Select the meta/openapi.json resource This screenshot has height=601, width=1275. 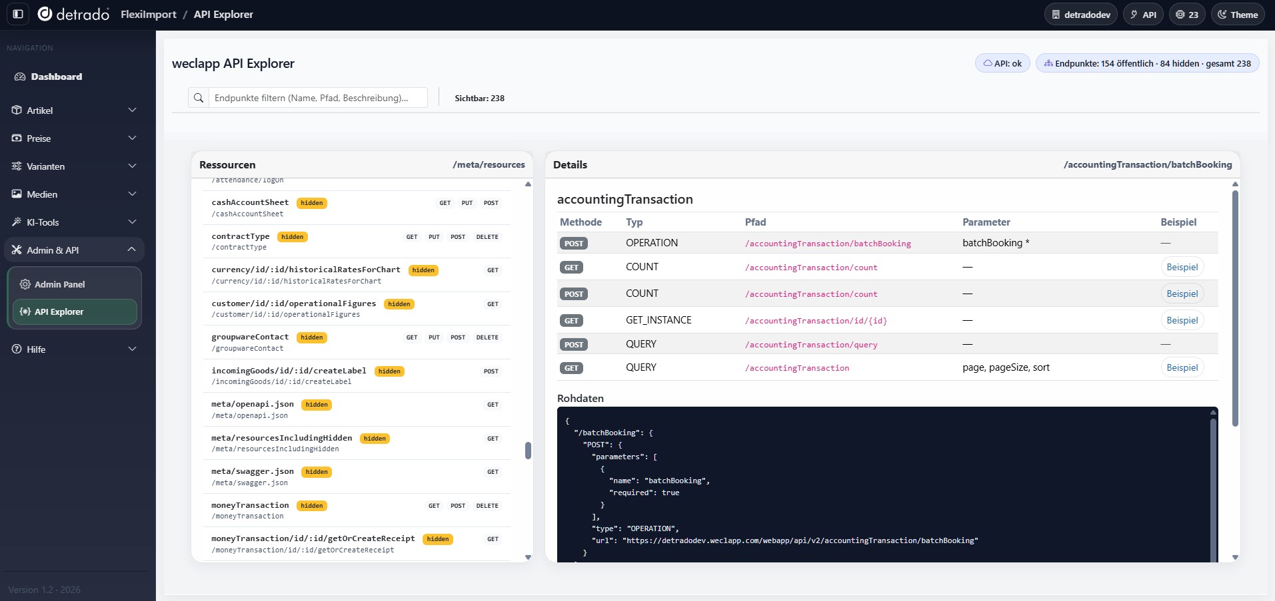pos(357,409)
